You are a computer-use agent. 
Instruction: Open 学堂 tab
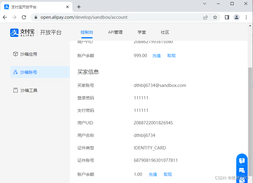pyautogui.click(x=142, y=32)
